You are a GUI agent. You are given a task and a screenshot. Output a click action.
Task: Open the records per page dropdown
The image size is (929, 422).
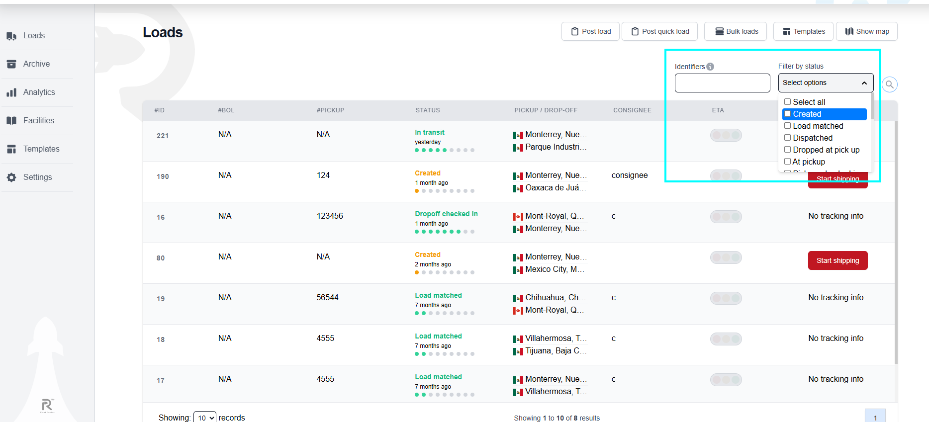[x=205, y=418]
